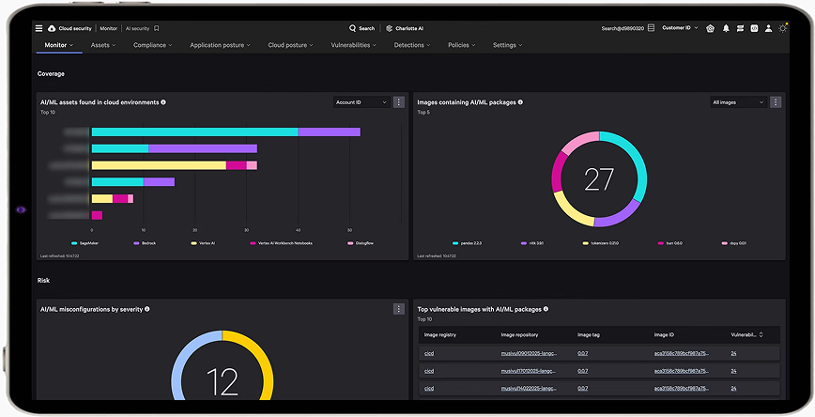
Task: Open the Customer ID dropdown
Action: click(x=680, y=28)
